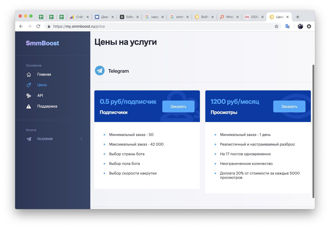This screenshot has height=229, width=330.
Task: Click the Минимальный заказ - 50 line
Action: [x=131, y=135]
